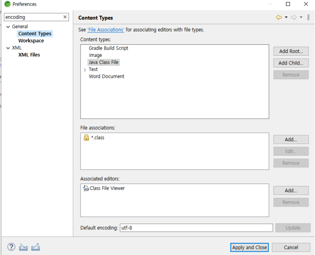Click the Preferences window app icon
This screenshot has height=255, width=315.
coord(7,4)
